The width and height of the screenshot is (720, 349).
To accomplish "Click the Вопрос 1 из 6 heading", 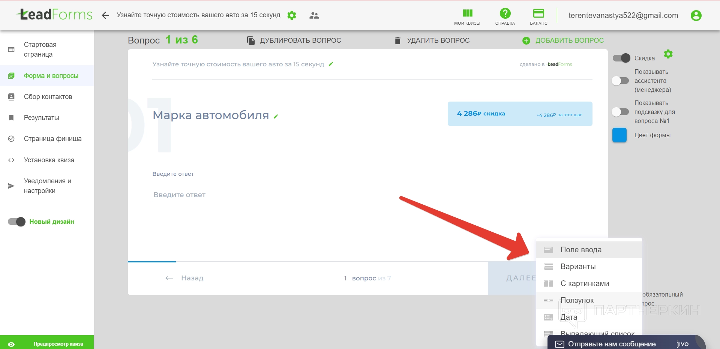I will click(x=163, y=40).
